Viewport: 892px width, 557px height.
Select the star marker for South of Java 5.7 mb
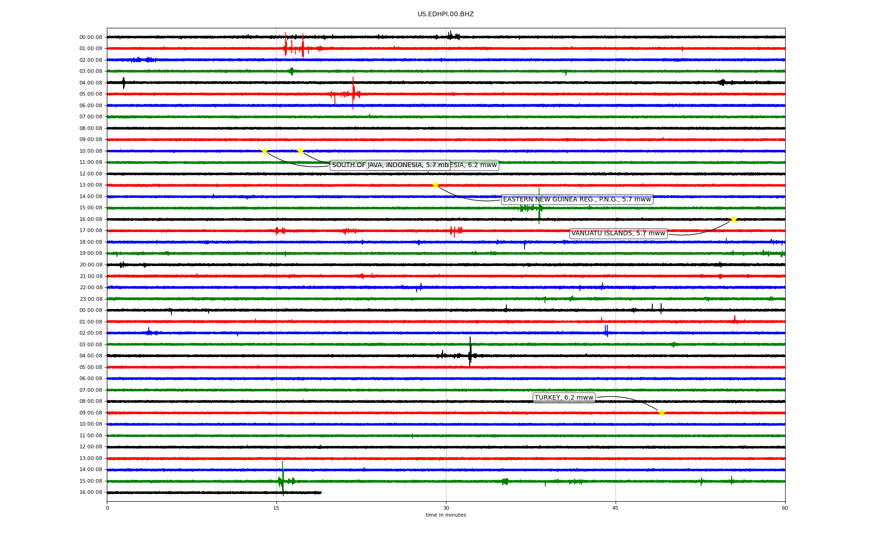coord(264,151)
